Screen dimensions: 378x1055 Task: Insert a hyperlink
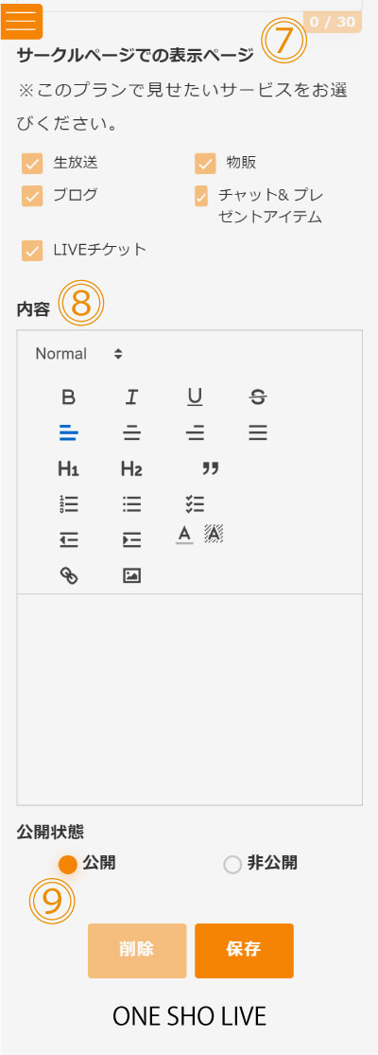[x=68, y=575]
